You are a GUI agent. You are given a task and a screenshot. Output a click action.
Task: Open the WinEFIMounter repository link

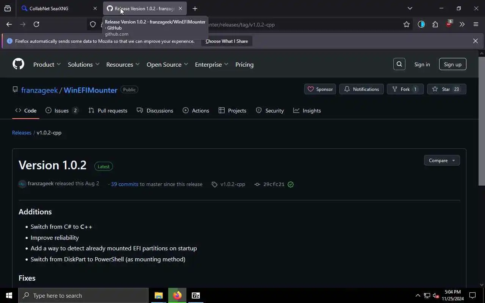(x=91, y=90)
